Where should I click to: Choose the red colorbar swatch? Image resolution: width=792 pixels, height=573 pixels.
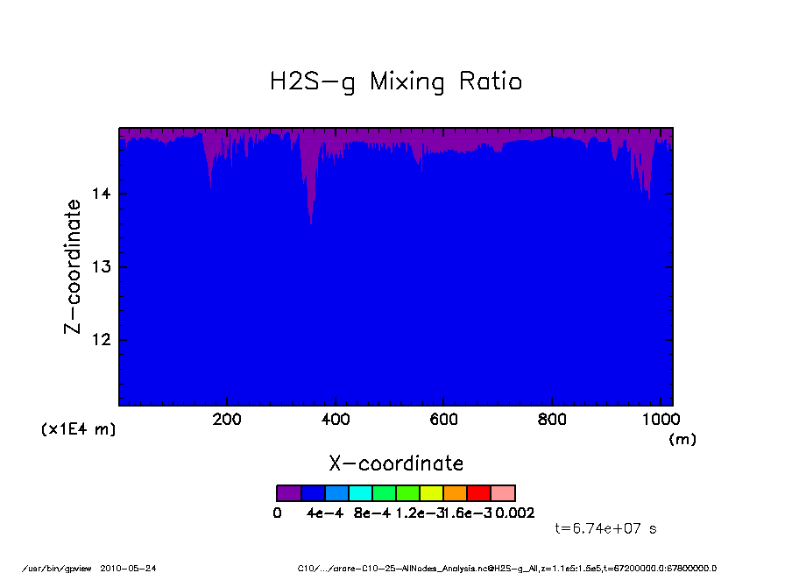(x=478, y=493)
